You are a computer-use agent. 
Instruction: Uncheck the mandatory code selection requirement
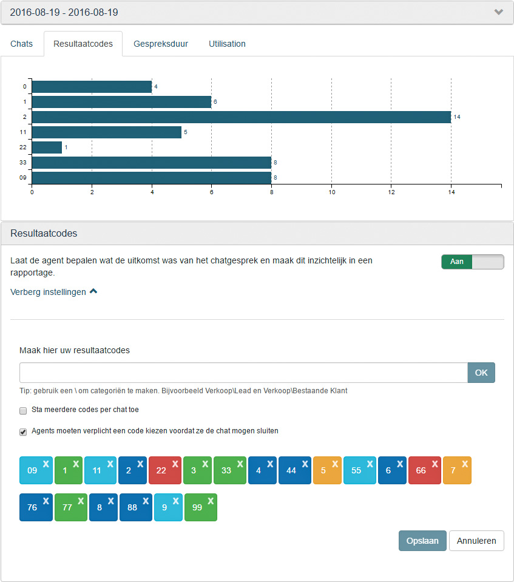(23, 431)
